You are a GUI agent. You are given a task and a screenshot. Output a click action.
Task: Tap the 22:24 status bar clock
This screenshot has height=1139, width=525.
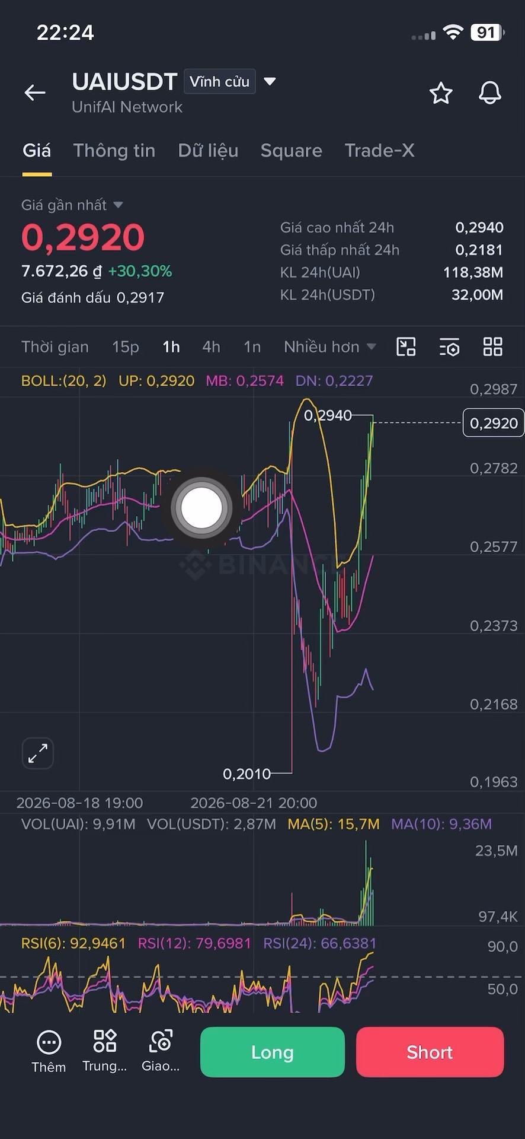[65, 33]
